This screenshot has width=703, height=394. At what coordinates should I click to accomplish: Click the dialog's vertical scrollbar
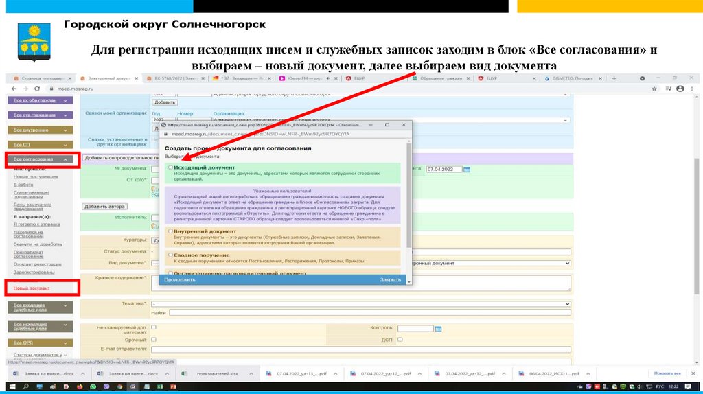[x=408, y=195]
